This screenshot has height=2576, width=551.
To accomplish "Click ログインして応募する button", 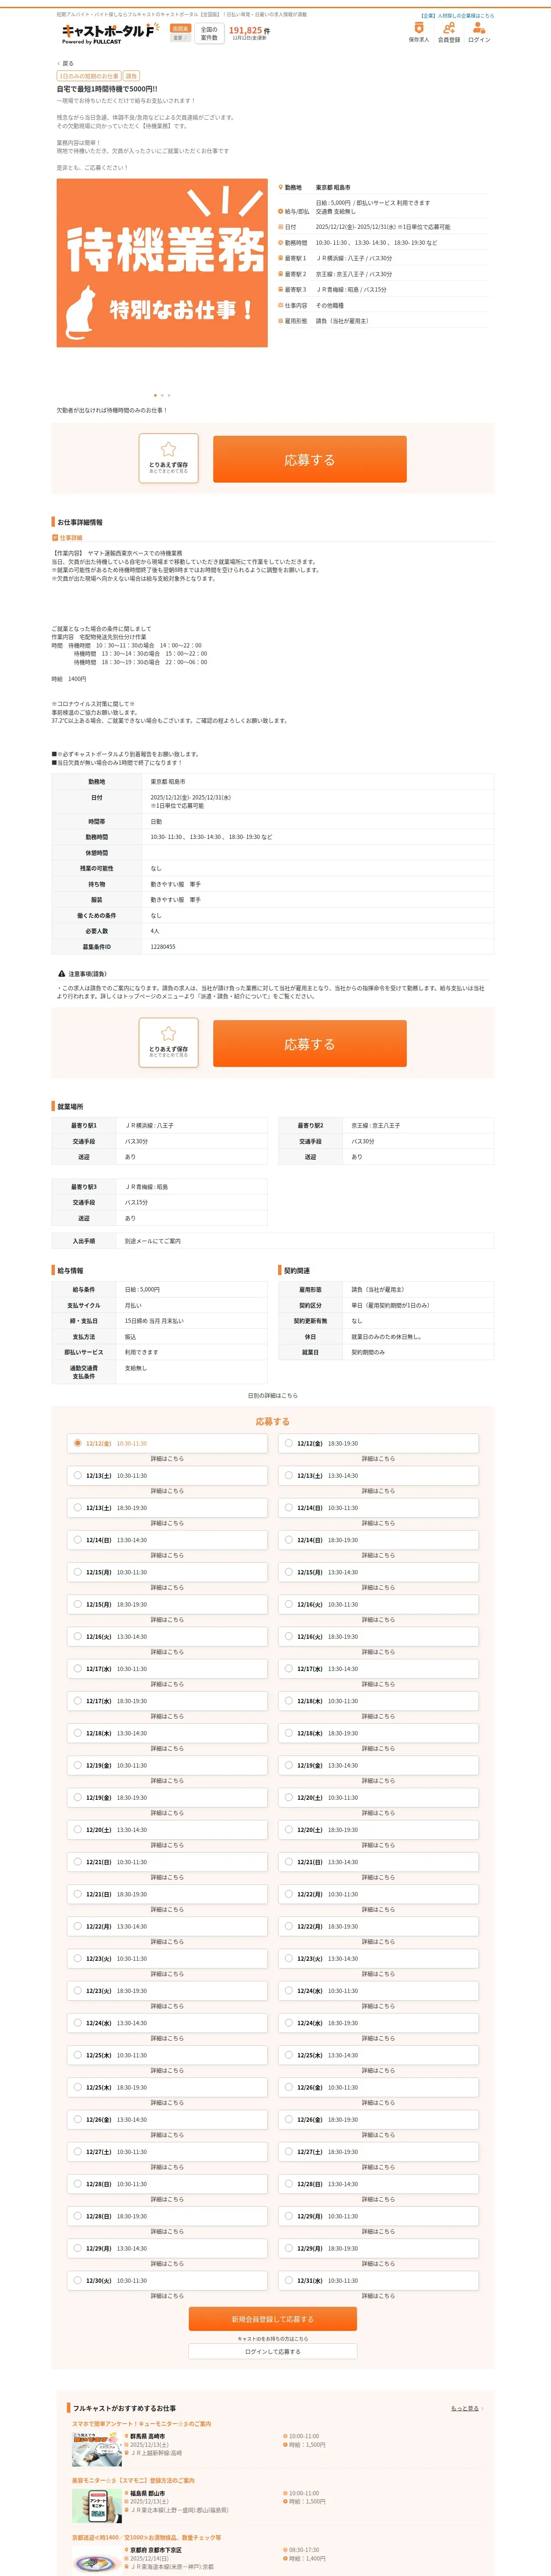I will [273, 2351].
